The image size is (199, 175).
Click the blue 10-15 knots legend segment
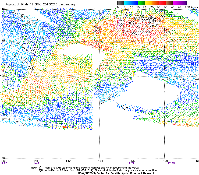[x=134, y=3]
